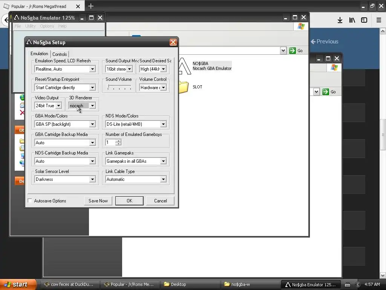The width and height of the screenshot is (386, 290).
Task: Toggle the Autosave Options checkbox
Action: pyautogui.click(x=30, y=201)
